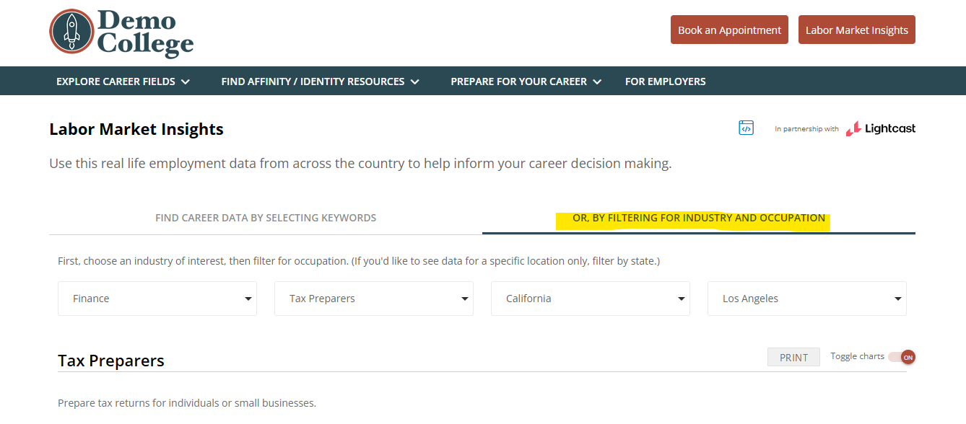Click the Book an Appointment button

point(729,30)
